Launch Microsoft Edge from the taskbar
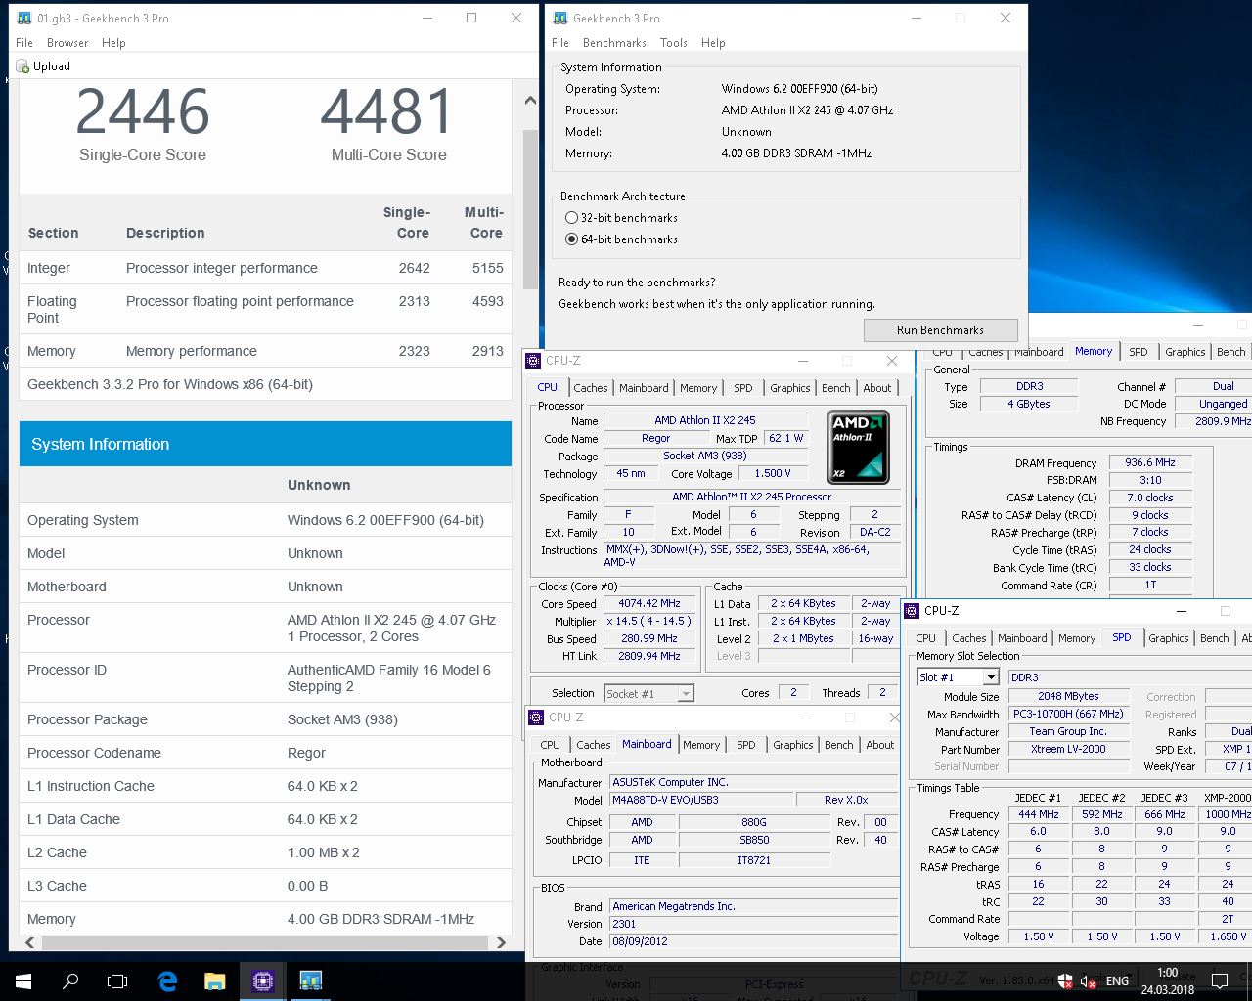The height and width of the screenshot is (1001, 1252). (167, 980)
